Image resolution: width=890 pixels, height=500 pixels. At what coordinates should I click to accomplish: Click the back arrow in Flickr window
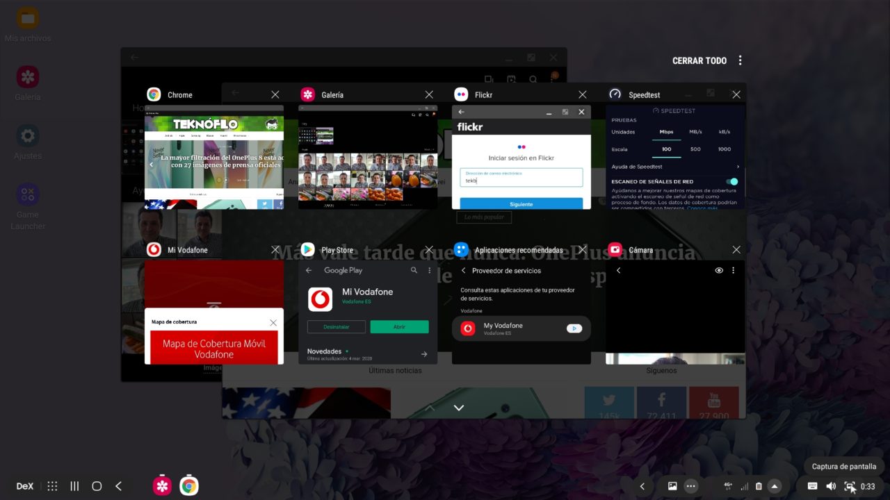click(461, 112)
